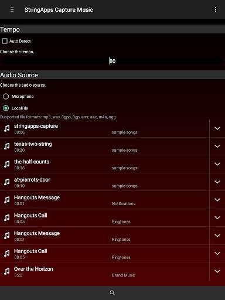
Task: Select LocalFile as audio source
Action: 6,108
